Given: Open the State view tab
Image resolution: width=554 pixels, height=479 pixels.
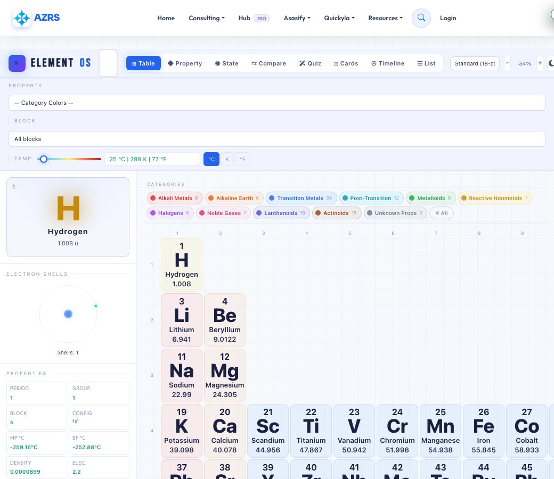Looking at the screenshot, I should 227,63.
